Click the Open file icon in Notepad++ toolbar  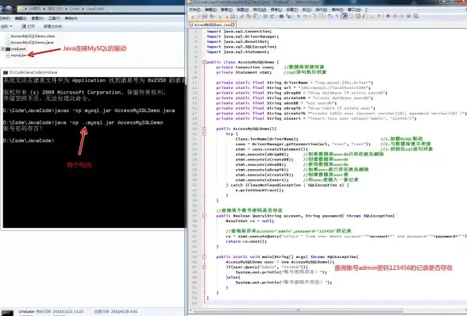coord(198,16)
